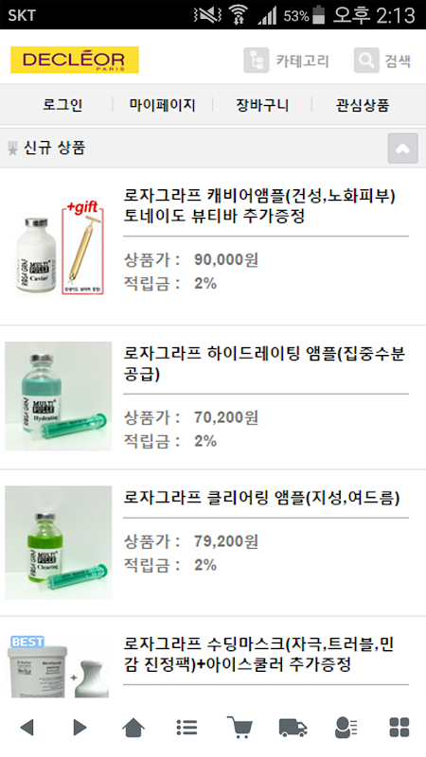Collapse the 신규 상품 section with up arrow
This screenshot has width=426, height=757.
(403, 149)
